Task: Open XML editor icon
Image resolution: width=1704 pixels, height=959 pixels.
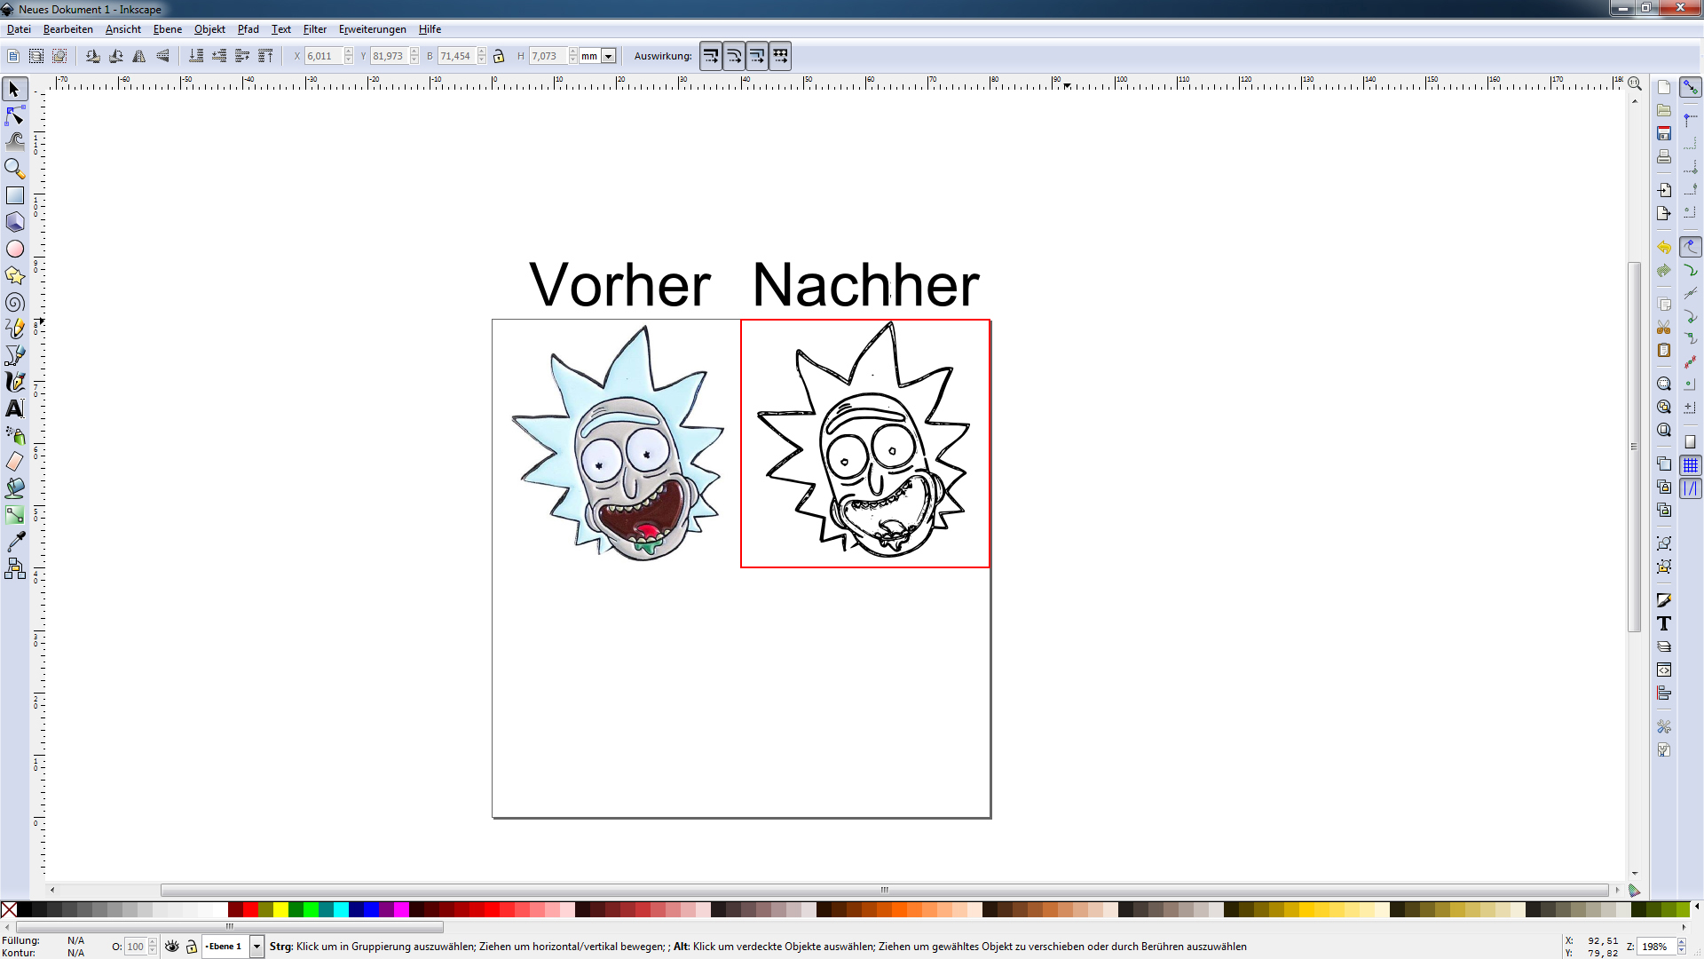Action: coord(1664,670)
